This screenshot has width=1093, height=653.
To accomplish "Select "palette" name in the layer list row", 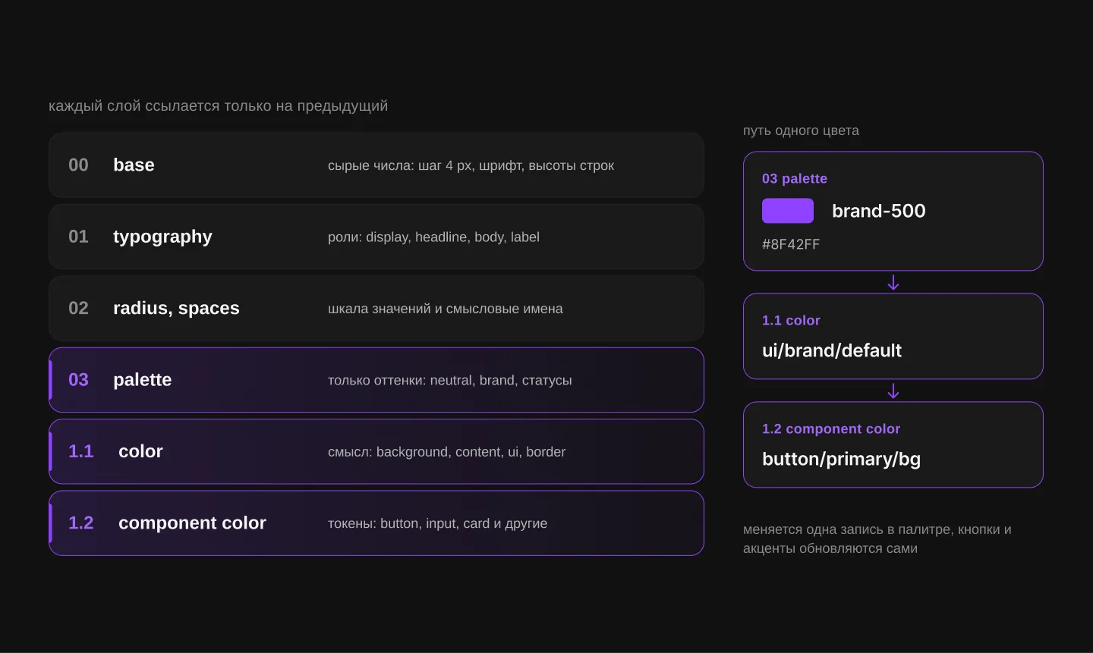I will pos(142,380).
